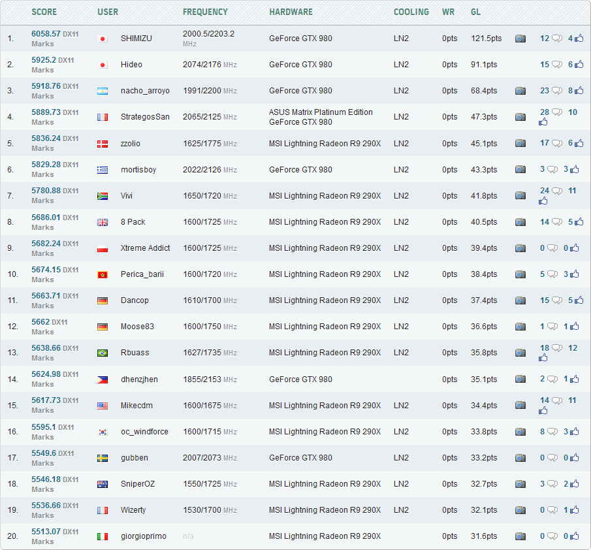
Task: Open user profile dhenzjhen
Action: point(139,380)
